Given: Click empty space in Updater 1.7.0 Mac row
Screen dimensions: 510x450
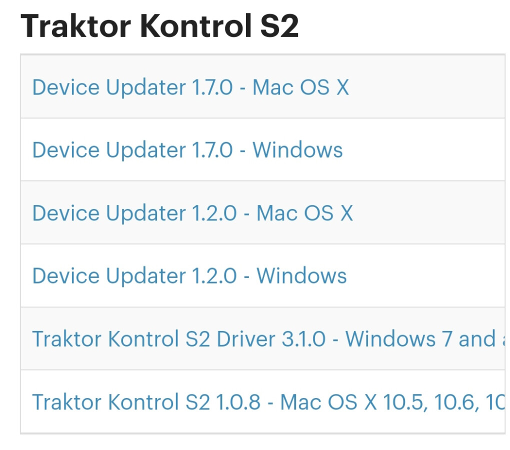Looking at the screenshot, I should tap(425, 87).
